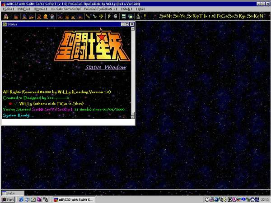Open the HyoGa menu
The width and height of the screenshot is (271, 203).
pos(41,9)
